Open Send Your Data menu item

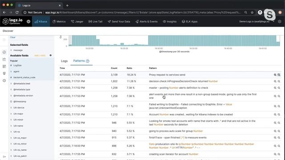point(119,21)
